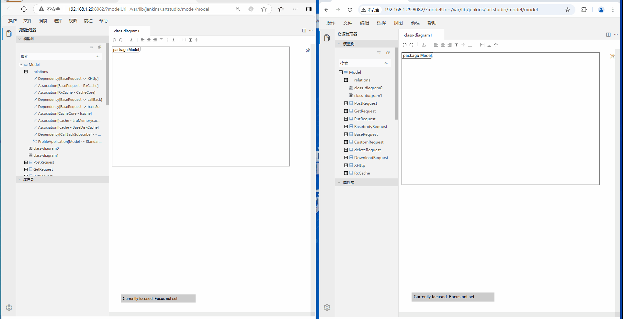The height and width of the screenshot is (319, 623).
Task: Switch to the class-diagram1 tab
Action: [x=126, y=31]
